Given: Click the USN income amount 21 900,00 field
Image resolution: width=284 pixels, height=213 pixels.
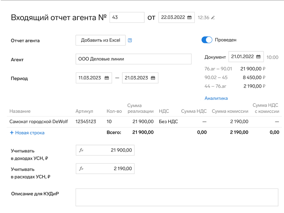Looking at the screenshot, I should coord(110,150).
